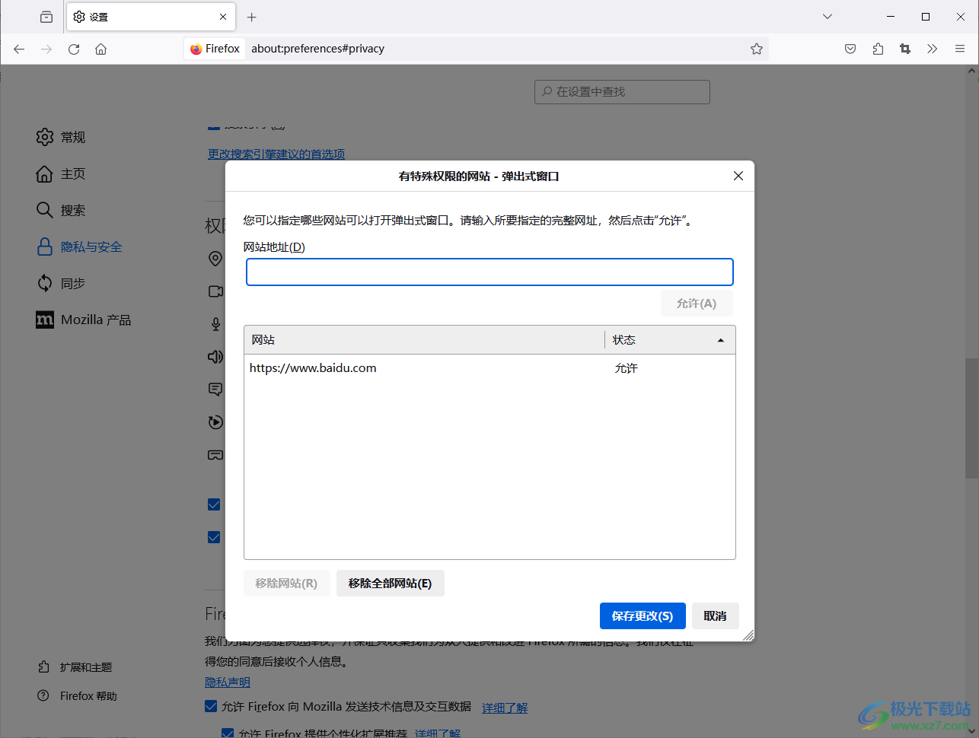Image resolution: width=979 pixels, height=738 pixels.
Task: Reload the current page
Action: 74,49
